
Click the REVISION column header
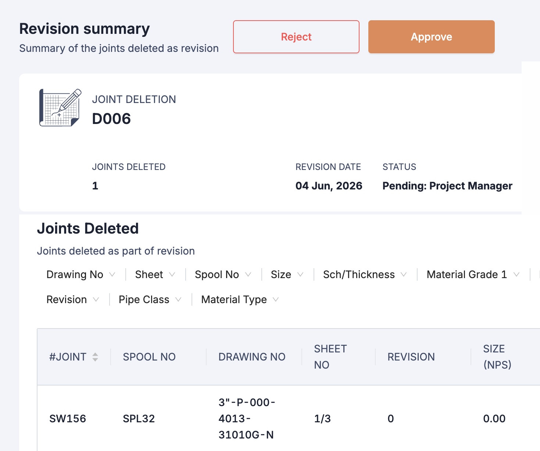411,357
